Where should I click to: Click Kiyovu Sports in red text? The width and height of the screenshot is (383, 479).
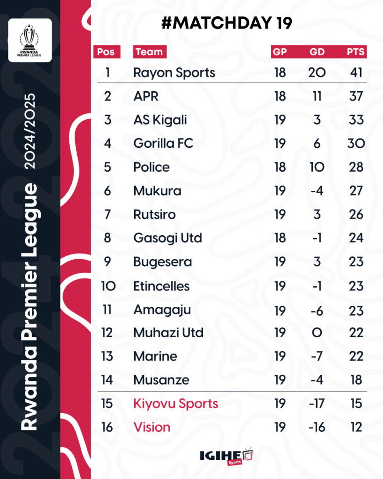176,404
